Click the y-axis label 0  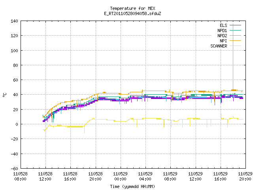coord(17,124)
